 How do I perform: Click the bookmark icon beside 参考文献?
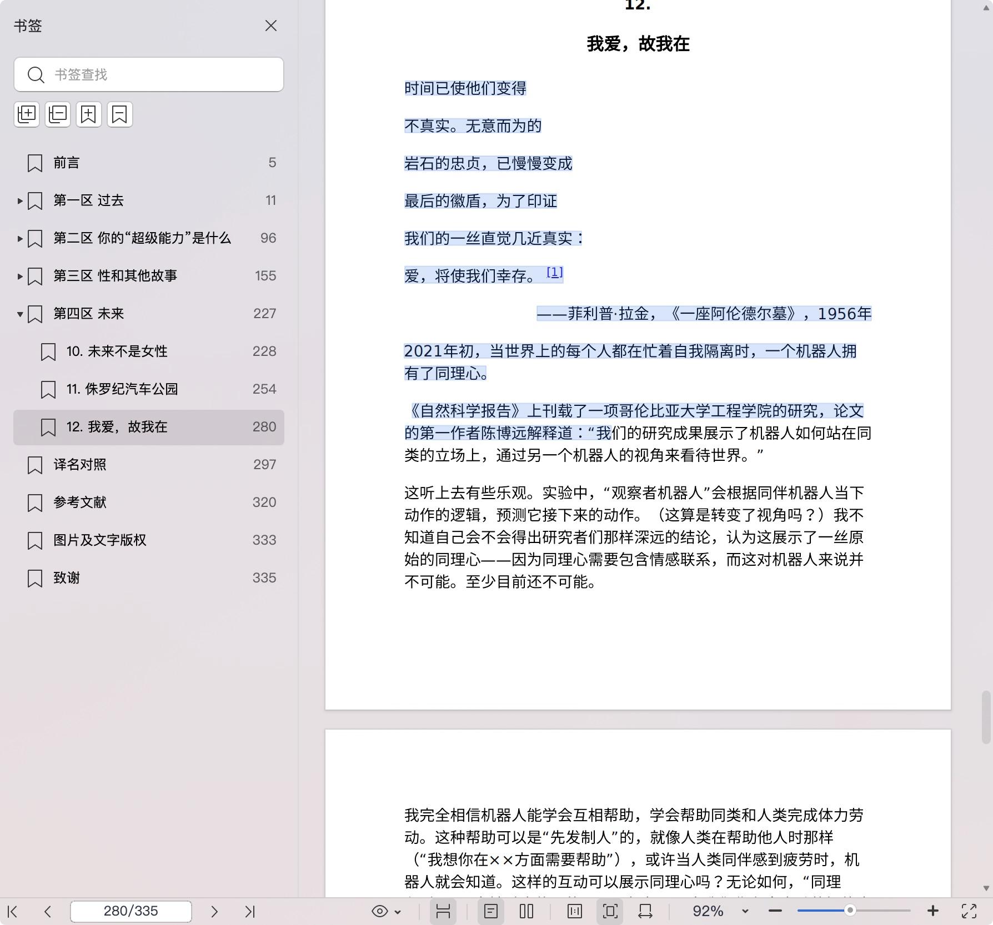tap(35, 503)
